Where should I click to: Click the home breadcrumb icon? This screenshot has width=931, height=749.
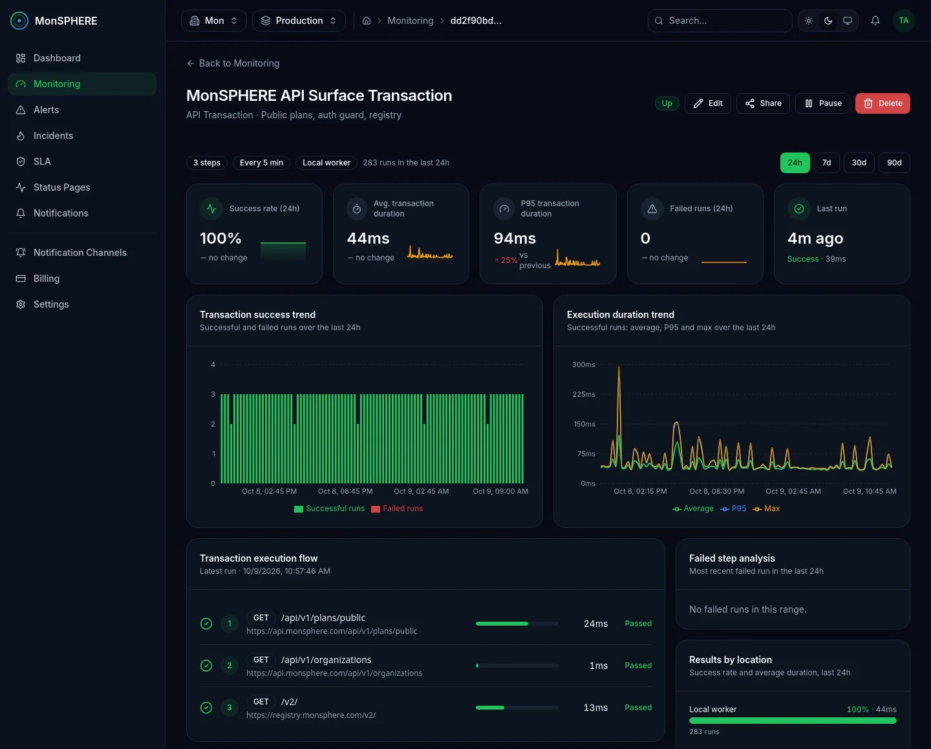click(367, 21)
